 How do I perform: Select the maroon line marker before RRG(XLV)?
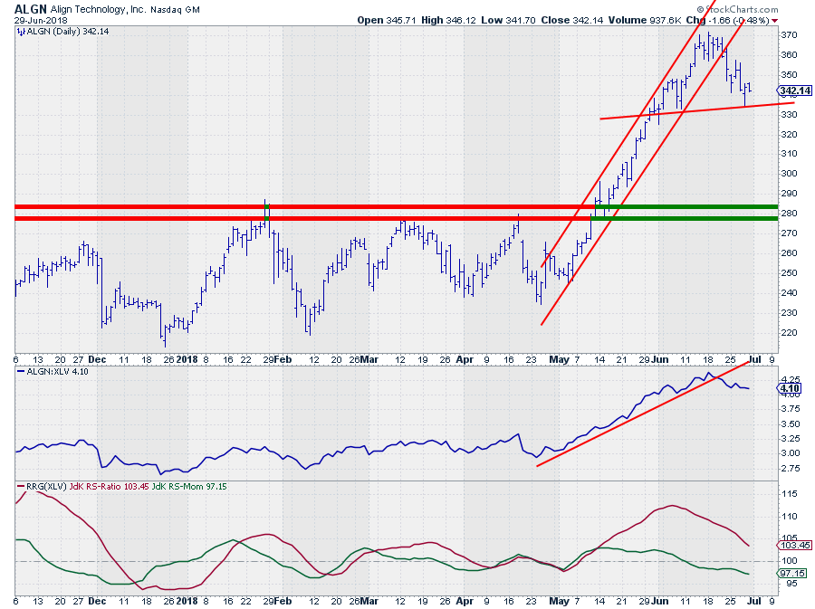[21, 487]
